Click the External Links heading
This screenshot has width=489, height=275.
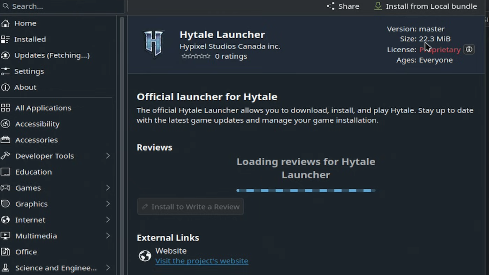168,238
